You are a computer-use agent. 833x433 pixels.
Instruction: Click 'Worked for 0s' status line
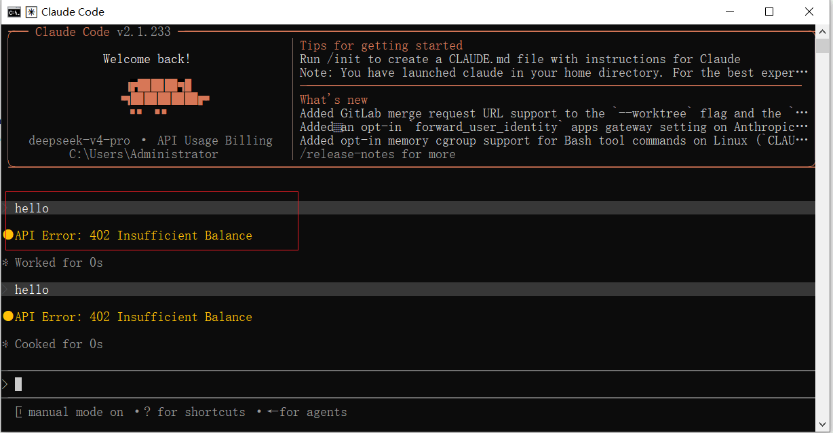(59, 263)
